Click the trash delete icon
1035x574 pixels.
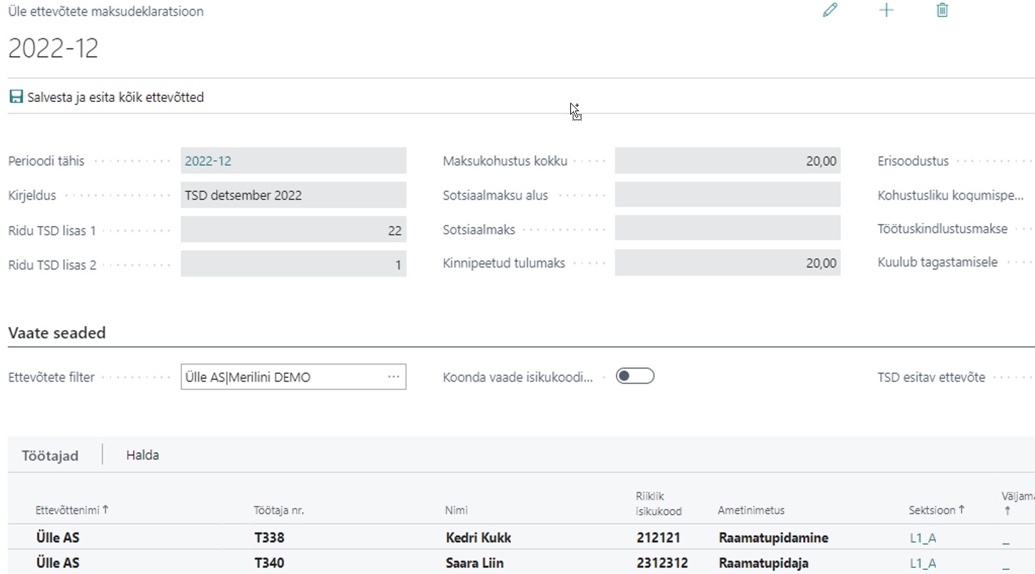(x=942, y=11)
